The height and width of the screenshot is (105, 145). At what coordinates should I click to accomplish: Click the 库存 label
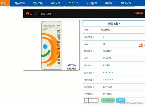coord(87,44)
